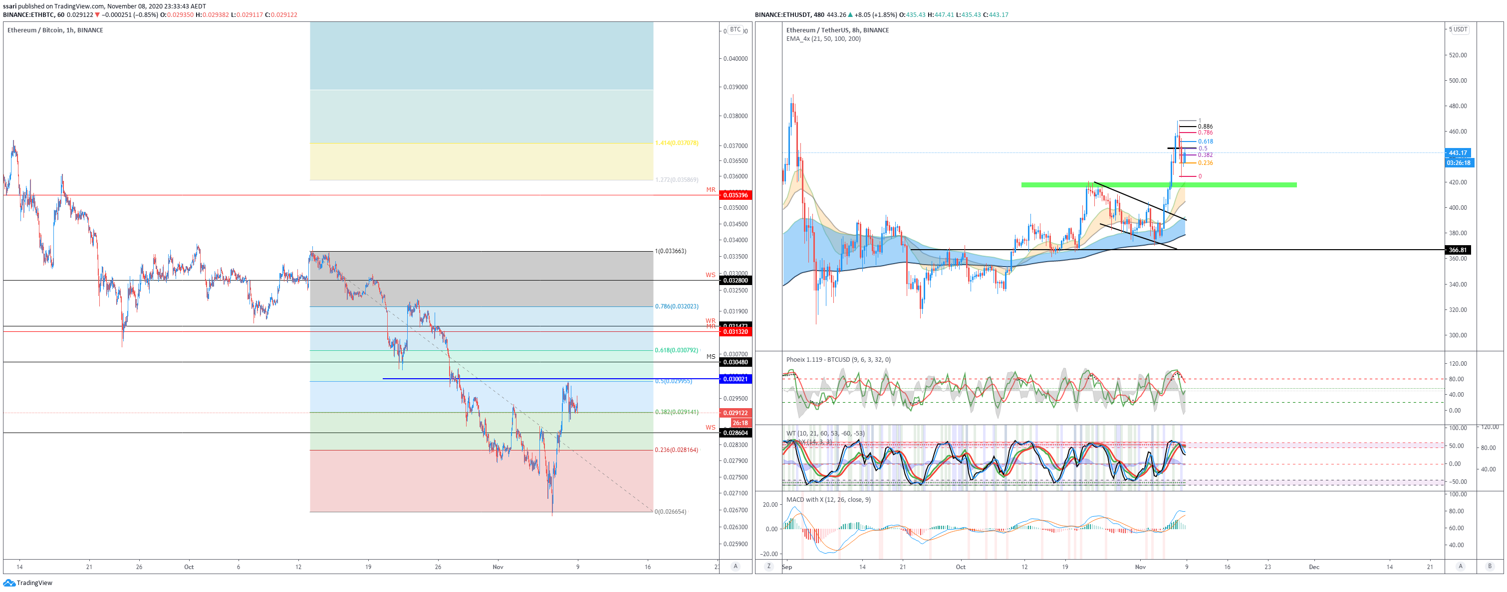Toggle auto scale 'A' on the ETHBTC chart
Image resolution: width=1507 pixels, height=592 pixels.
click(736, 566)
